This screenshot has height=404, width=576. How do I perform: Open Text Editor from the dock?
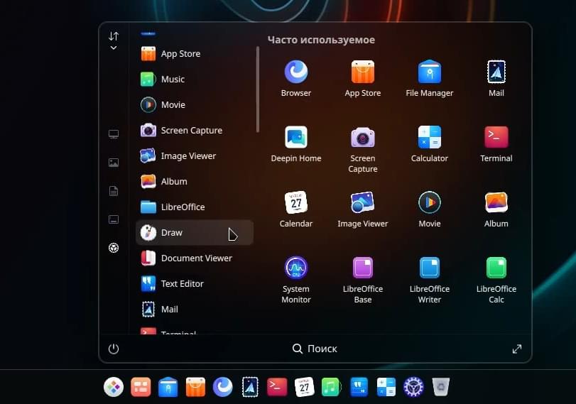[359, 387]
